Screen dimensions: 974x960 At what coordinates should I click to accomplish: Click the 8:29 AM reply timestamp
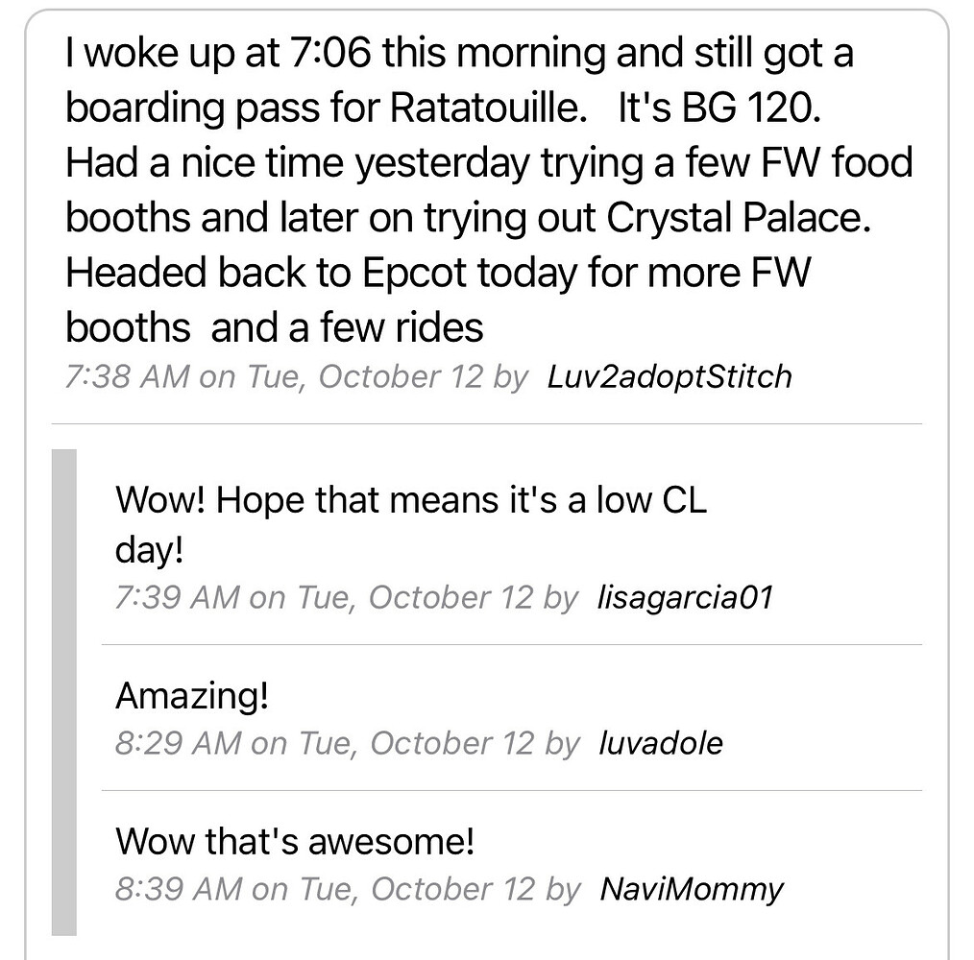pos(346,742)
